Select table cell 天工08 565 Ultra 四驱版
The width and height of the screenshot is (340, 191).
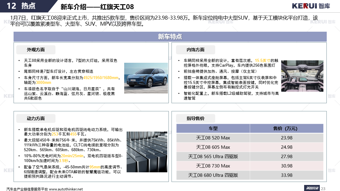(x=213, y=157)
